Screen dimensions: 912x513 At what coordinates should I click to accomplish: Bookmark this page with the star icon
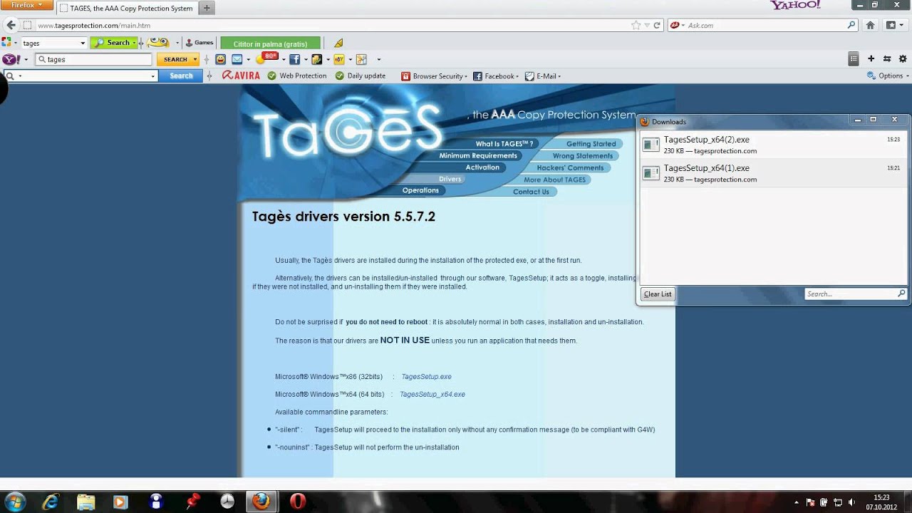tap(636, 25)
